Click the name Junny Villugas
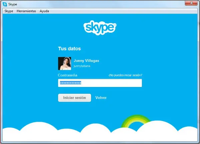This screenshot has height=144, width=200. pyautogui.click(x=86, y=61)
